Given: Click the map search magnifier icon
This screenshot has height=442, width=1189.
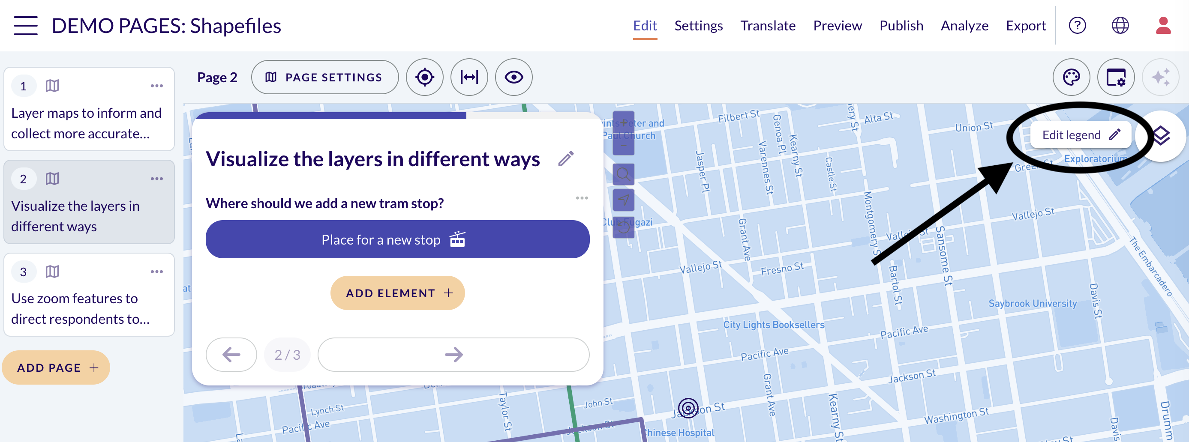Looking at the screenshot, I should click(x=623, y=174).
